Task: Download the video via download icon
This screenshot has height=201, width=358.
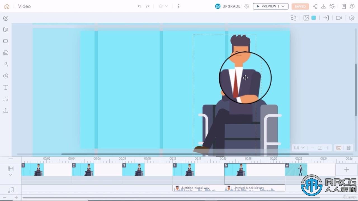Action: (324, 6)
